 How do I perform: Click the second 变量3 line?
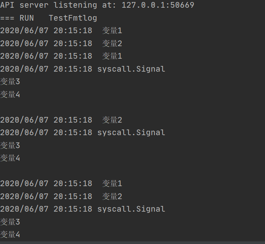pos(10,145)
